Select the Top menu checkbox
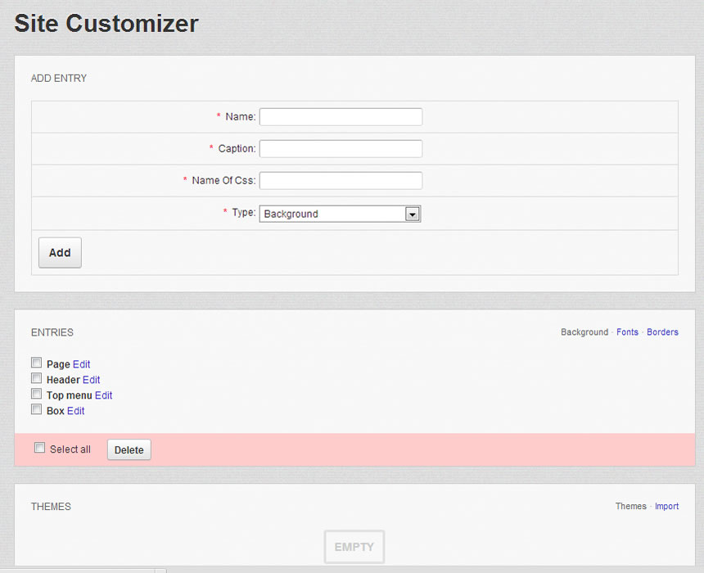Viewport: 704px width, 573px height. (x=36, y=394)
